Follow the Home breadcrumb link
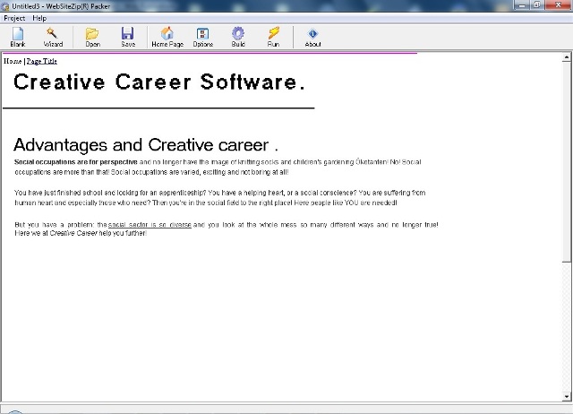Viewport: 573px width, 414px height. point(13,61)
